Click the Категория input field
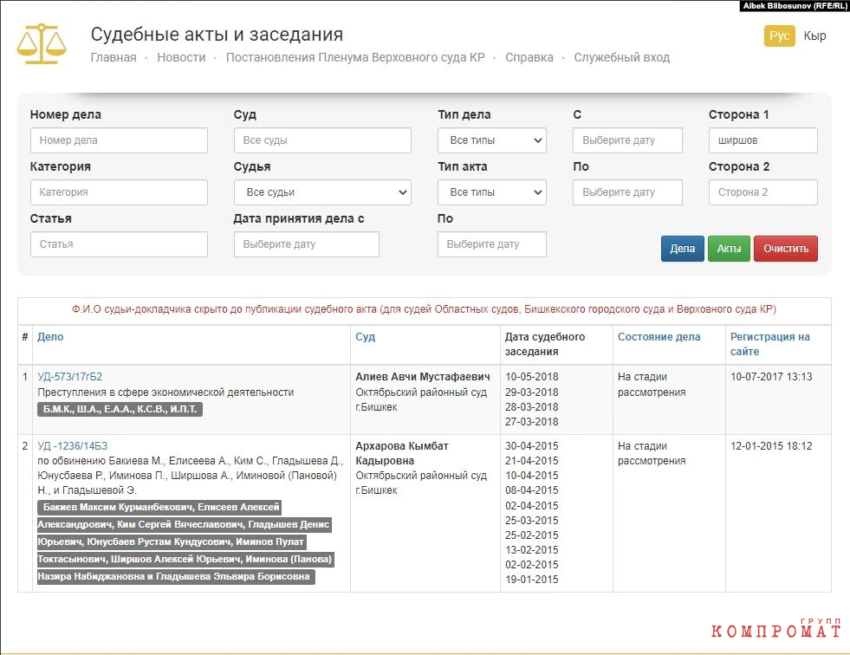The image size is (850, 655). (119, 192)
